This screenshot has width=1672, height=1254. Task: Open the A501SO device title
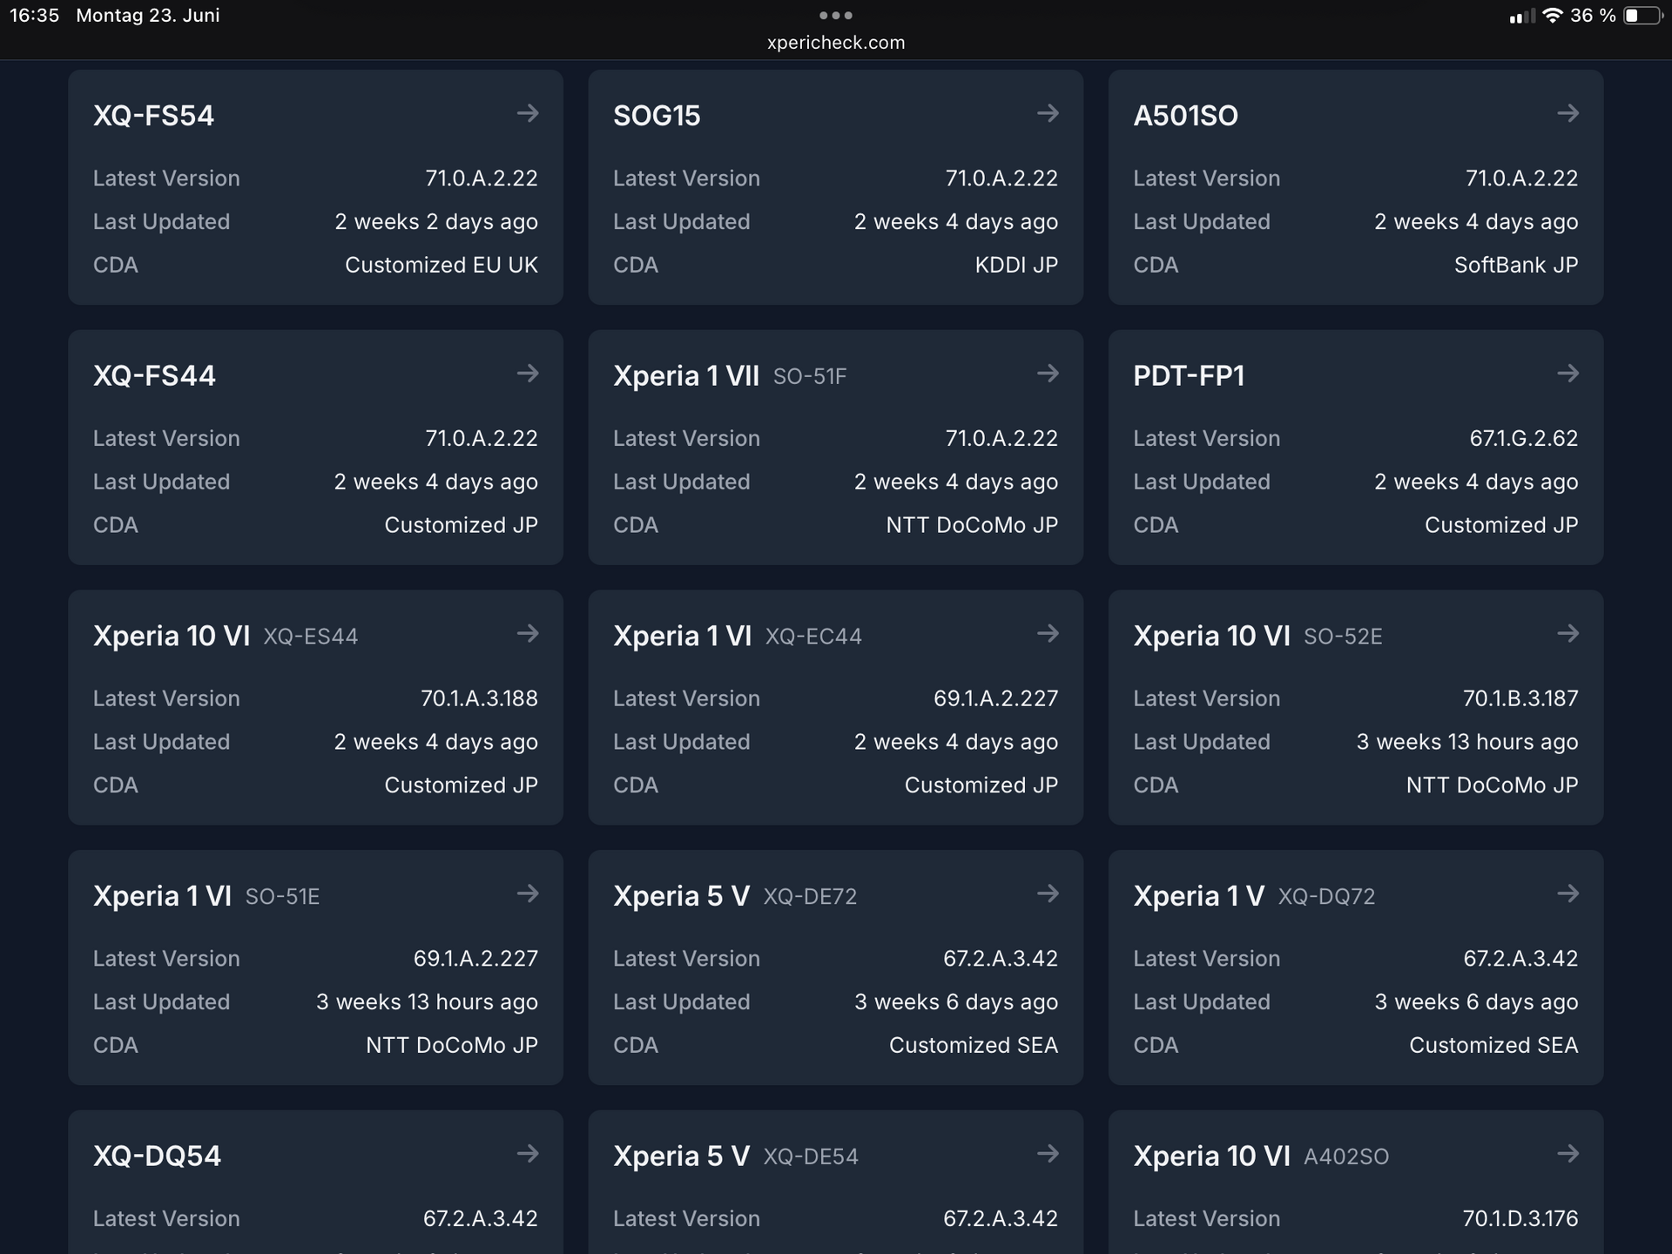[x=1185, y=116]
